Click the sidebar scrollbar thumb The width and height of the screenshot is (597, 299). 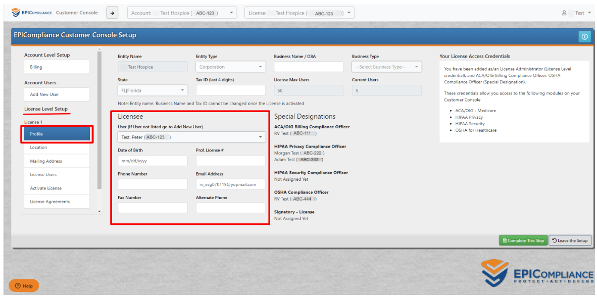(99, 120)
